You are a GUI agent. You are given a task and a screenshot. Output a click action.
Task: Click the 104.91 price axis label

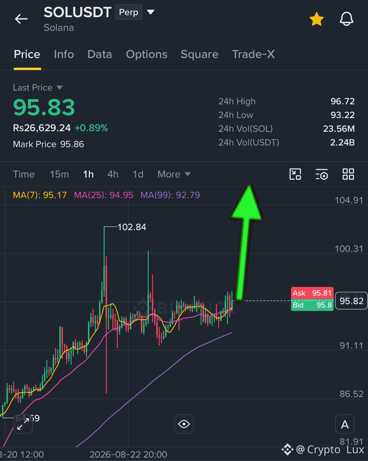[349, 201]
